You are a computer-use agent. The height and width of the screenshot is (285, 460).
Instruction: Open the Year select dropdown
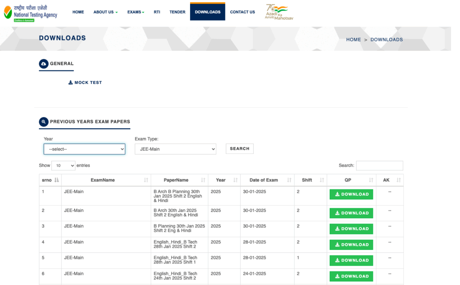tap(84, 149)
